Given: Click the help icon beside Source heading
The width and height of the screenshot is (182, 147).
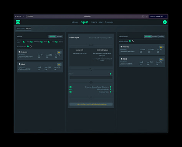Looking at the screenshot, I should click(x=82, y=50).
